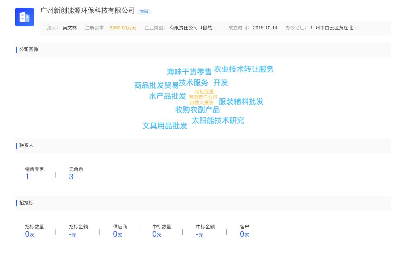Viewport: 406px width, 254px height.
Task: Select word cloud tag 服装辅料批发
Action: [x=241, y=102]
